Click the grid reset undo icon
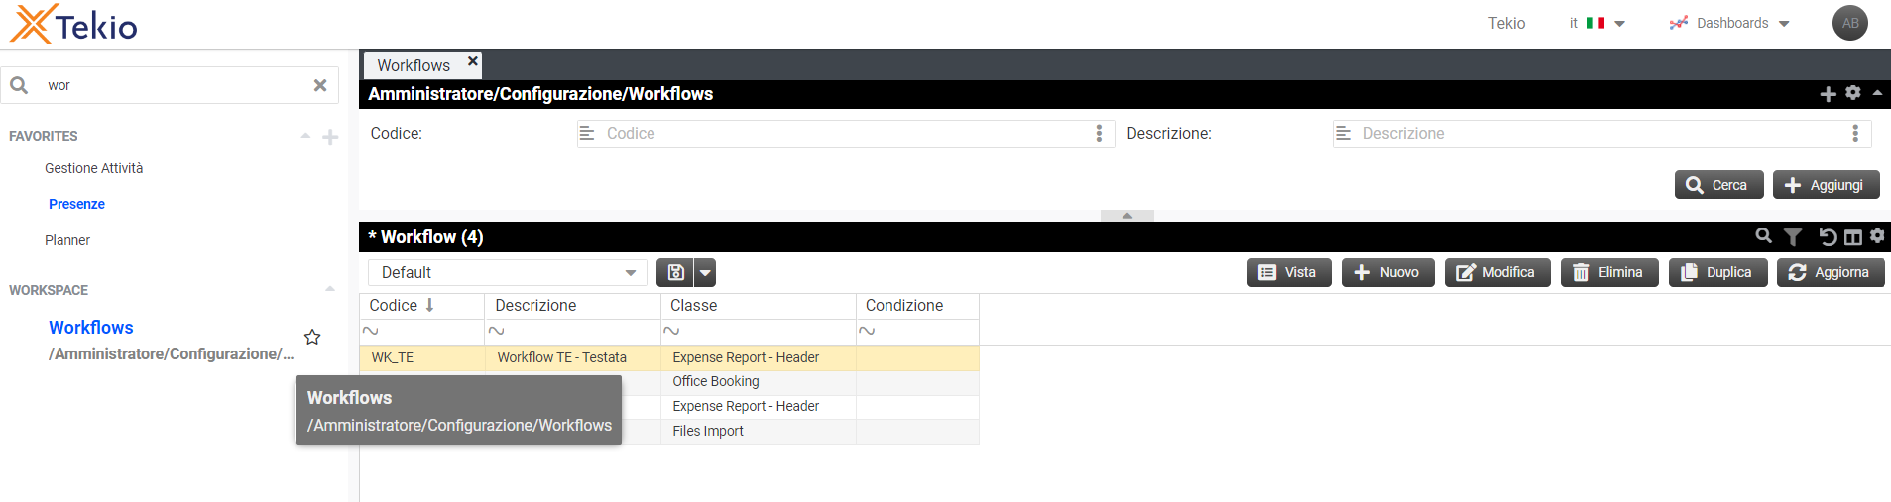The width and height of the screenshot is (1891, 502). [x=1827, y=237]
